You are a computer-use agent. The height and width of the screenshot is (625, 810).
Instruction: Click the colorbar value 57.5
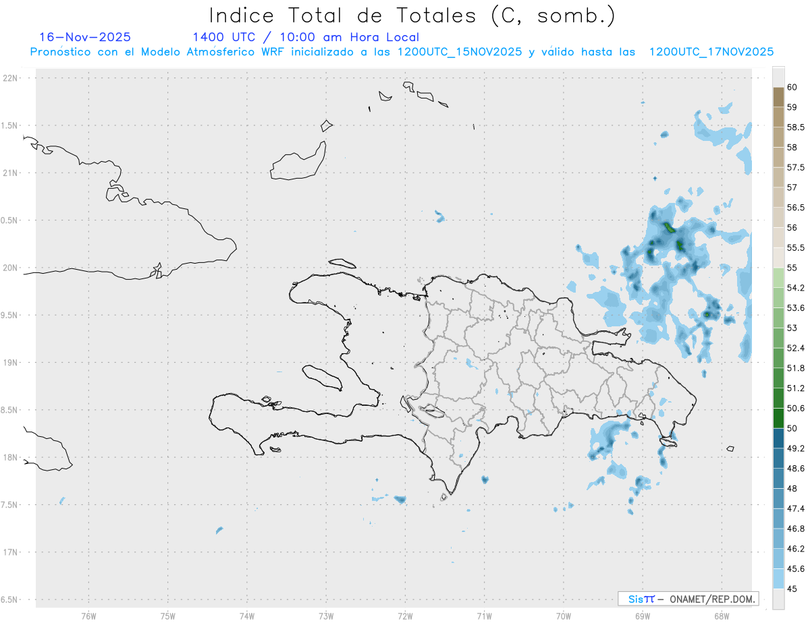pyautogui.click(x=796, y=167)
